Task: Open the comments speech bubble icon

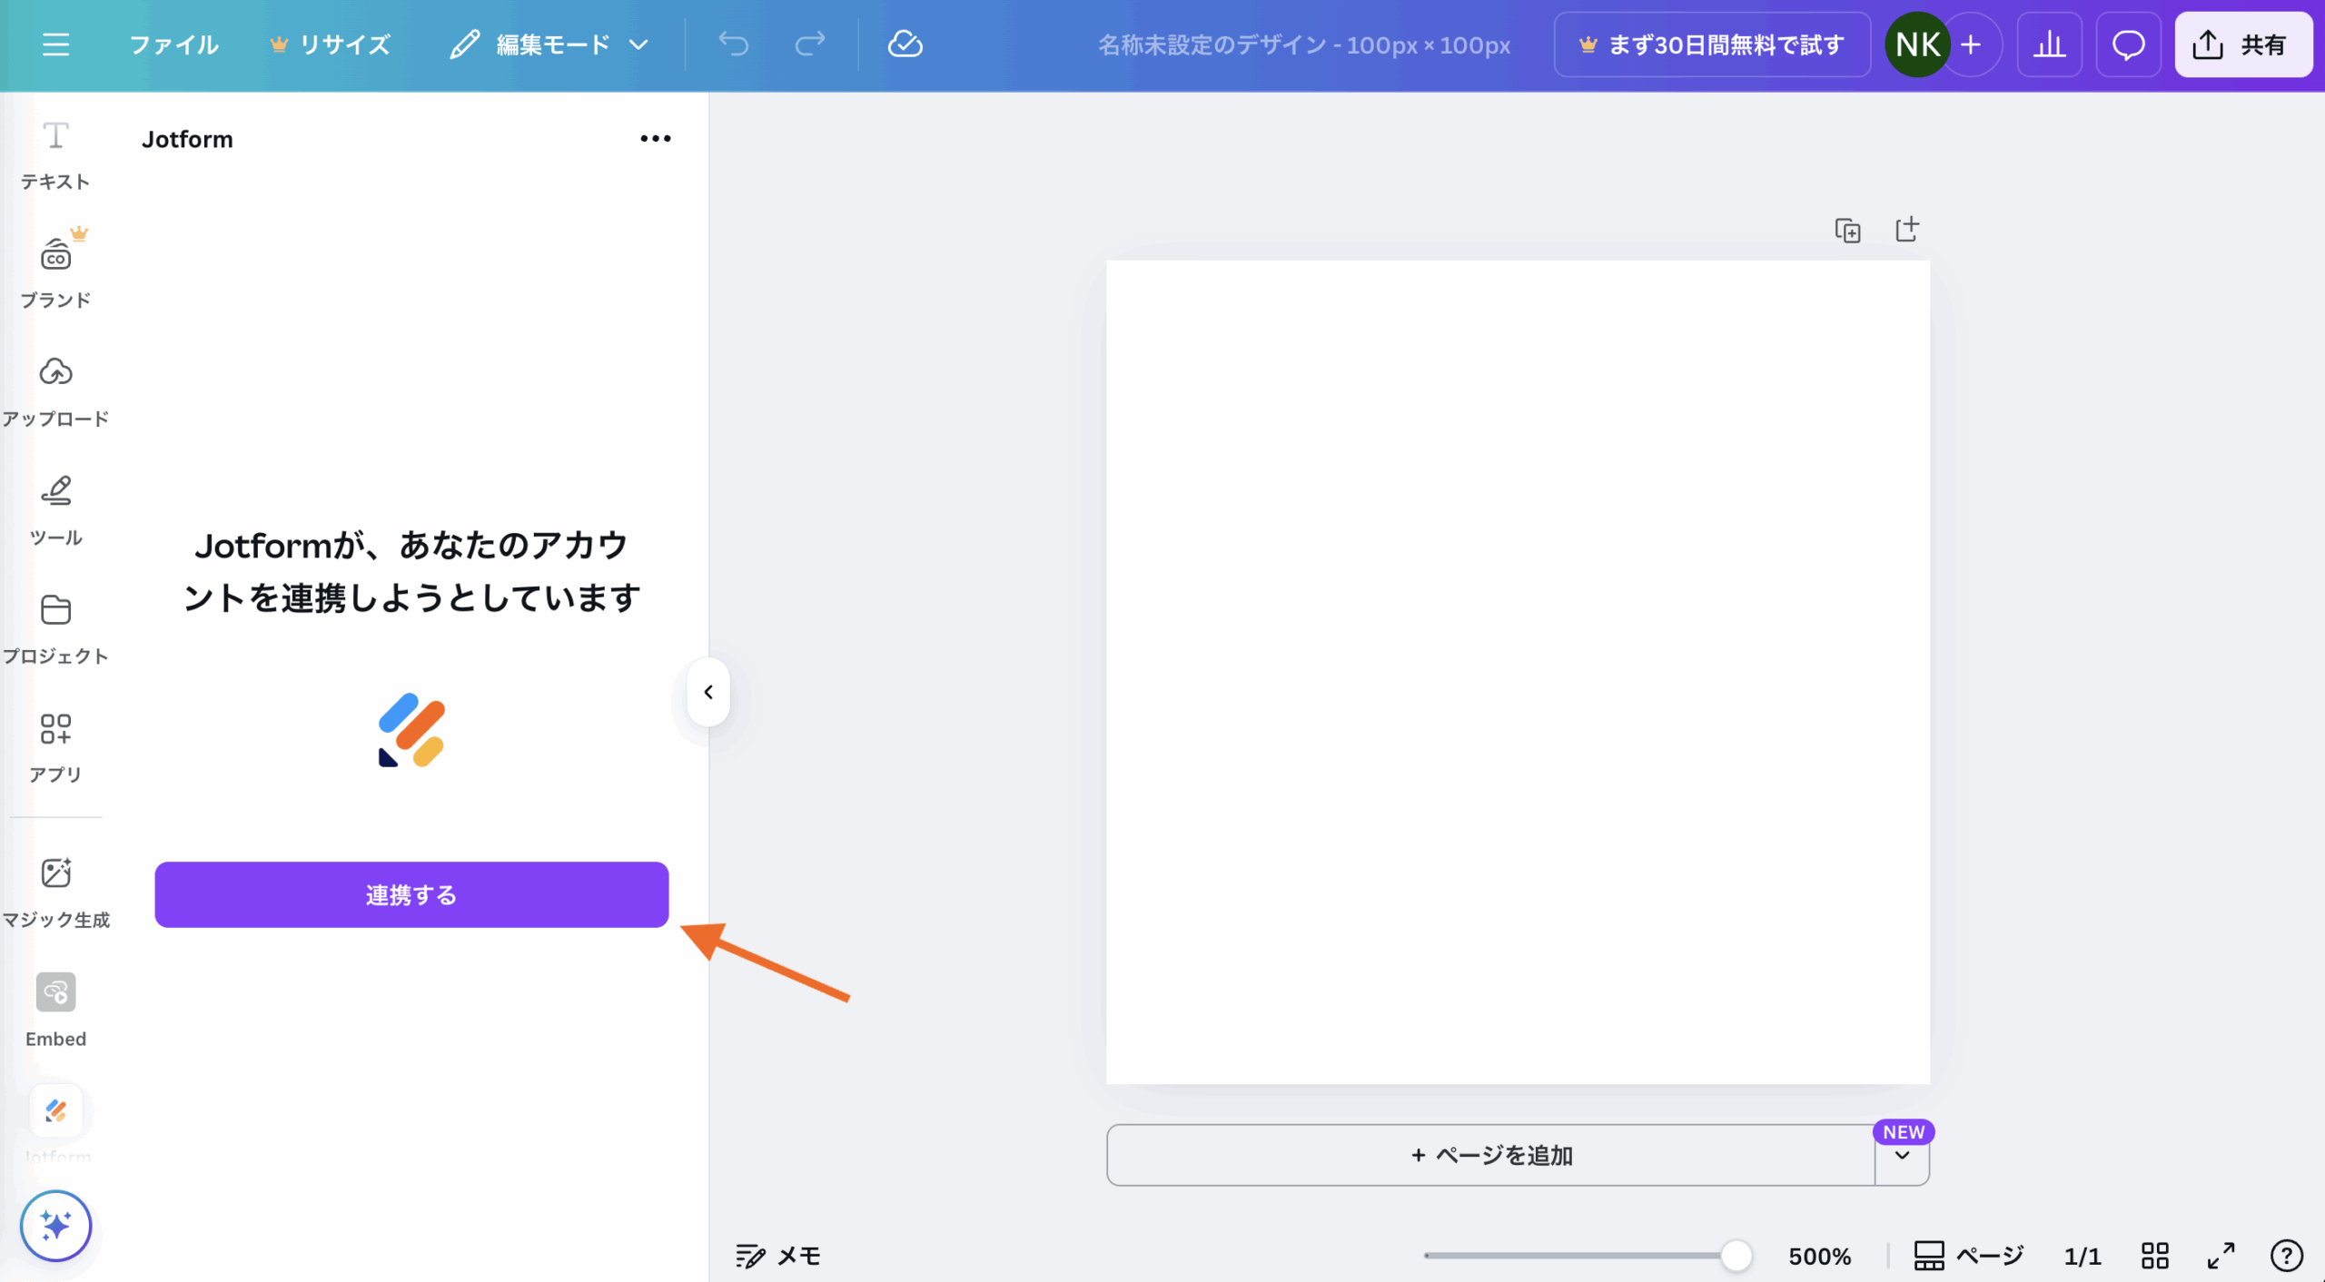Action: [2128, 44]
